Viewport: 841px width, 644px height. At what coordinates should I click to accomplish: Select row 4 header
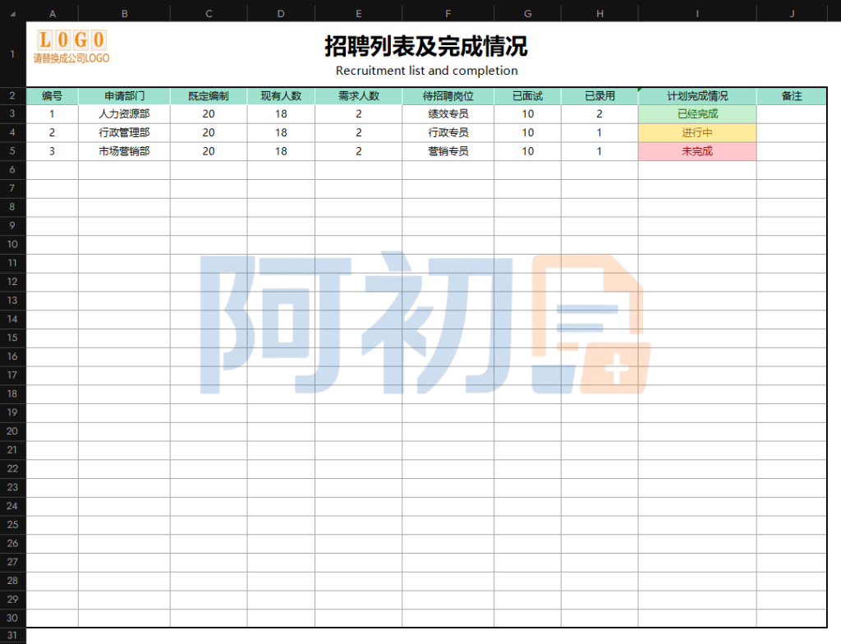point(12,132)
